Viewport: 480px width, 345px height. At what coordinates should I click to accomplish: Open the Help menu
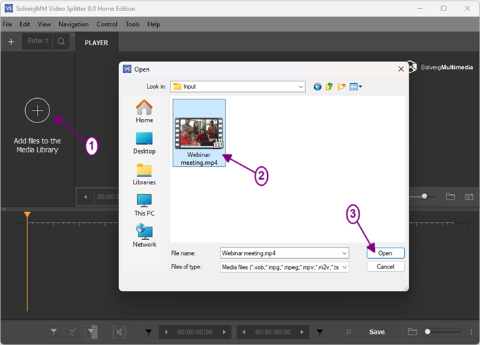pos(154,24)
